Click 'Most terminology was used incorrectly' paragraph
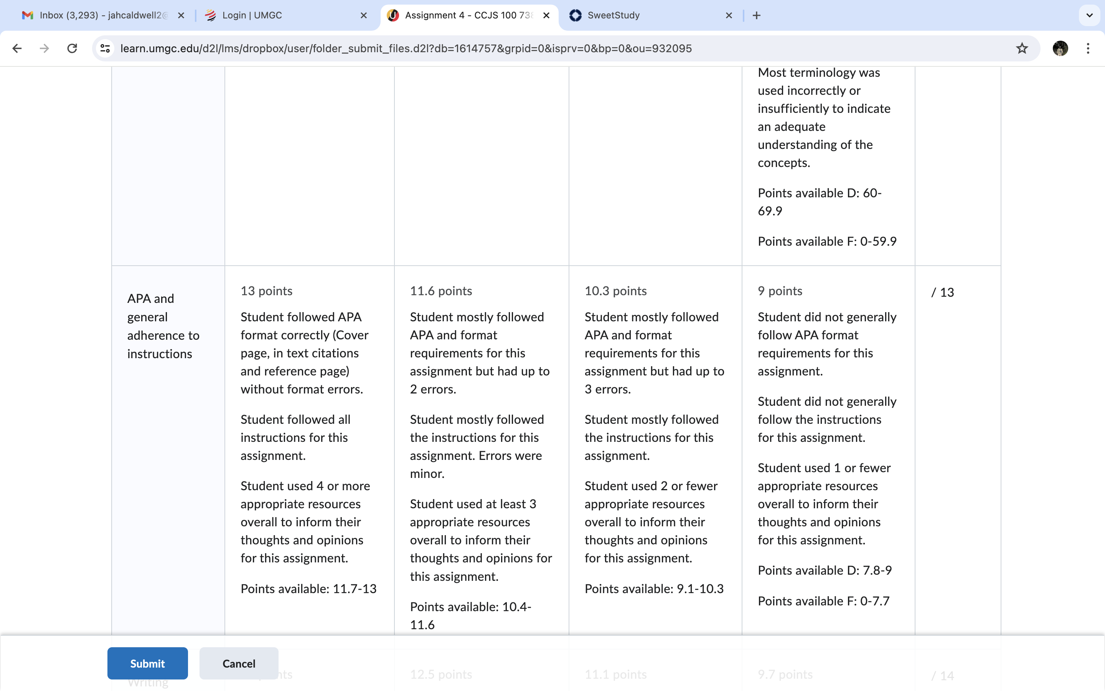Screen dimensions: 1105x691 pyautogui.click(x=824, y=117)
